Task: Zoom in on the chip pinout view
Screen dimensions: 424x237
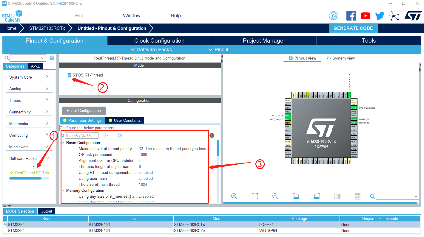Action: [234, 196]
